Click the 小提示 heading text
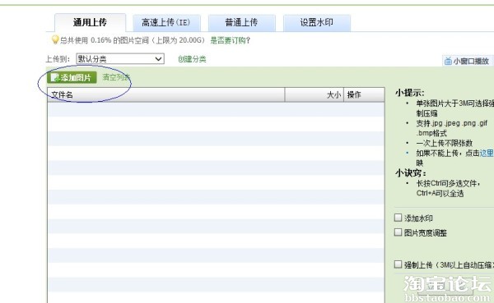The height and width of the screenshot is (303, 494). [x=409, y=93]
